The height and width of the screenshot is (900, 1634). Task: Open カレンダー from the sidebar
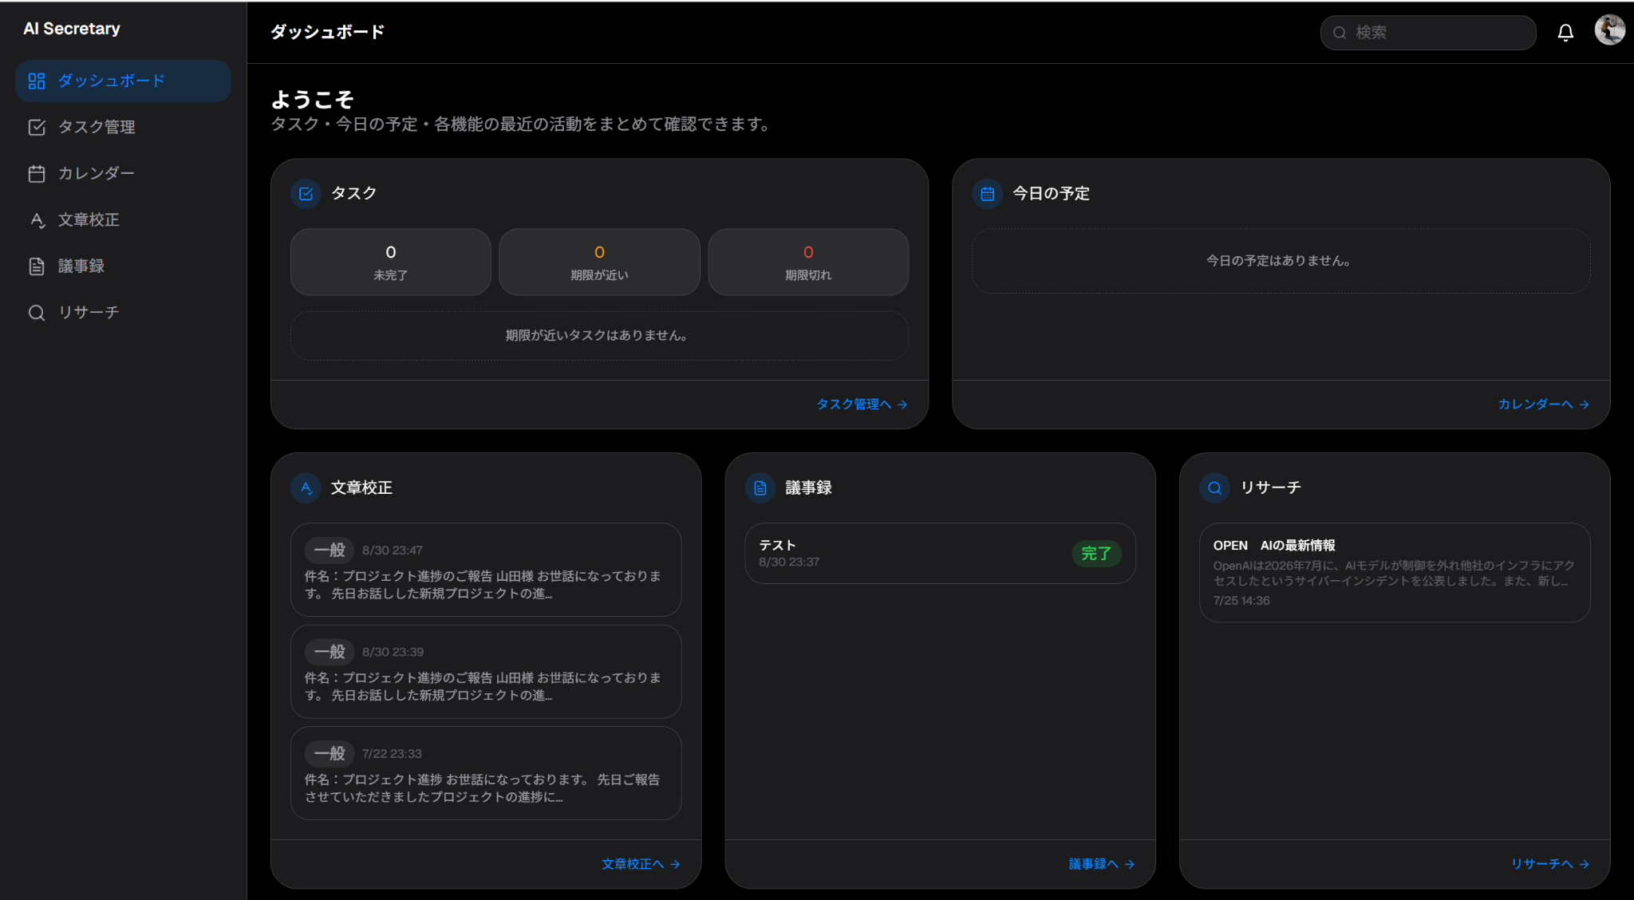pyautogui.click(x=123, y=173)
